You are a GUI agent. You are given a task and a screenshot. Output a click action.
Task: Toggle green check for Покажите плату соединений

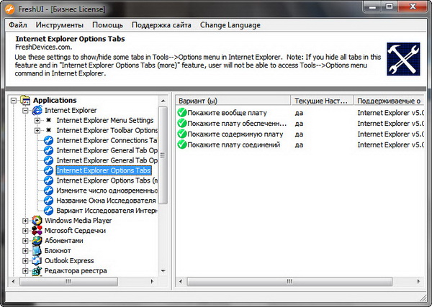click(x=181, y=145)
